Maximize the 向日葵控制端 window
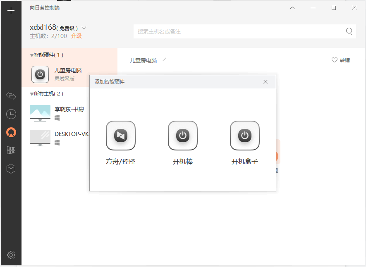The image size is (366, 267). [334, 8]
